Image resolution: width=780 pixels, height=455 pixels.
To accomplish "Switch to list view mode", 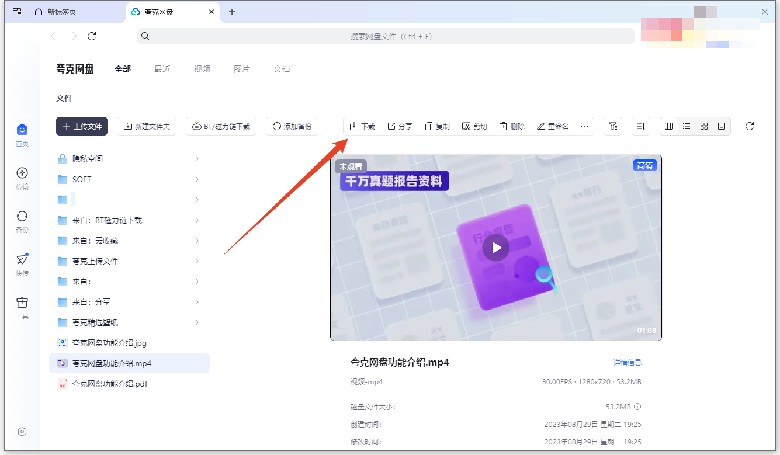I will point(687,126).
